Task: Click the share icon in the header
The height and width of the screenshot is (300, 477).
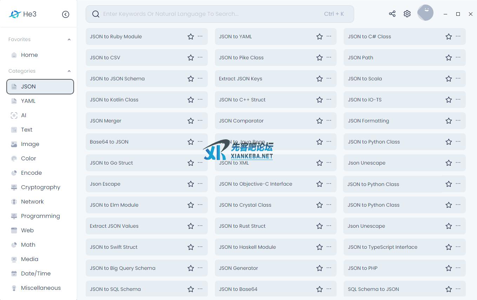Action: 392,14
